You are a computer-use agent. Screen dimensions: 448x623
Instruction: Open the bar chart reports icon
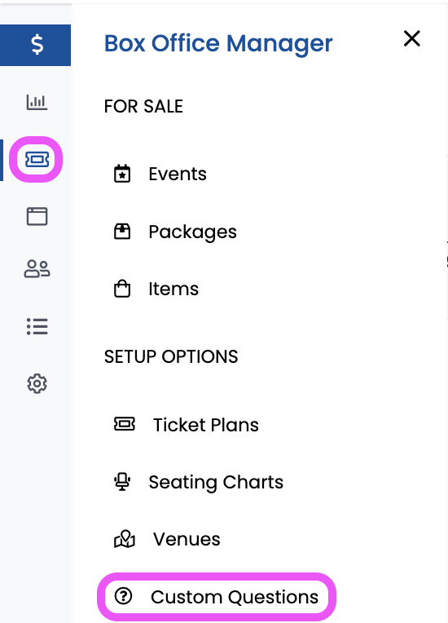tap(37, 102)
